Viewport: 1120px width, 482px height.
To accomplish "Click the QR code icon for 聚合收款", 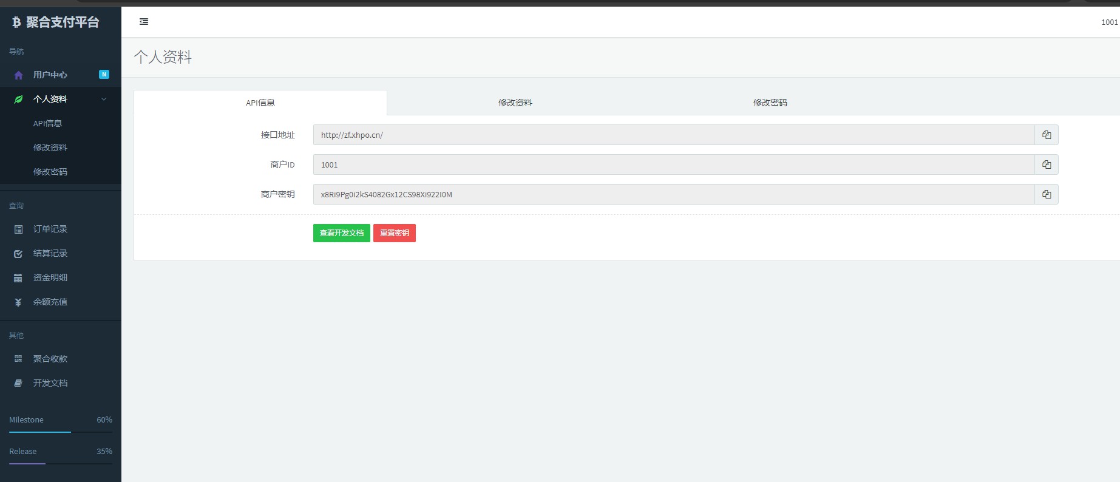I will pyautogui.click(x=18, y=359).
